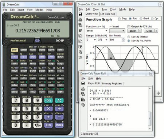Click the Paper Roll scroll down arrow
This screenshot has height=139, width=164.
coord(150,128)
